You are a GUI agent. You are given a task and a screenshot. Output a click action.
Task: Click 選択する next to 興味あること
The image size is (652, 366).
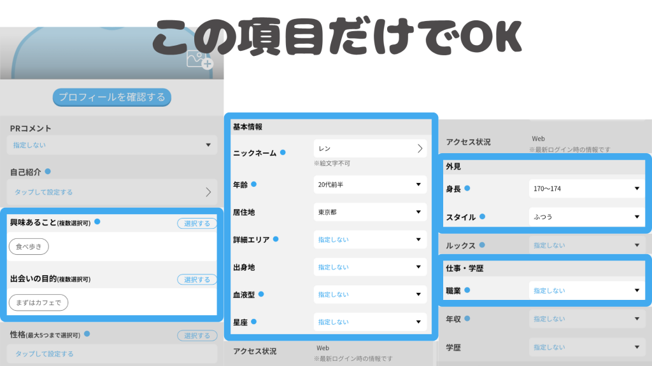197,224
